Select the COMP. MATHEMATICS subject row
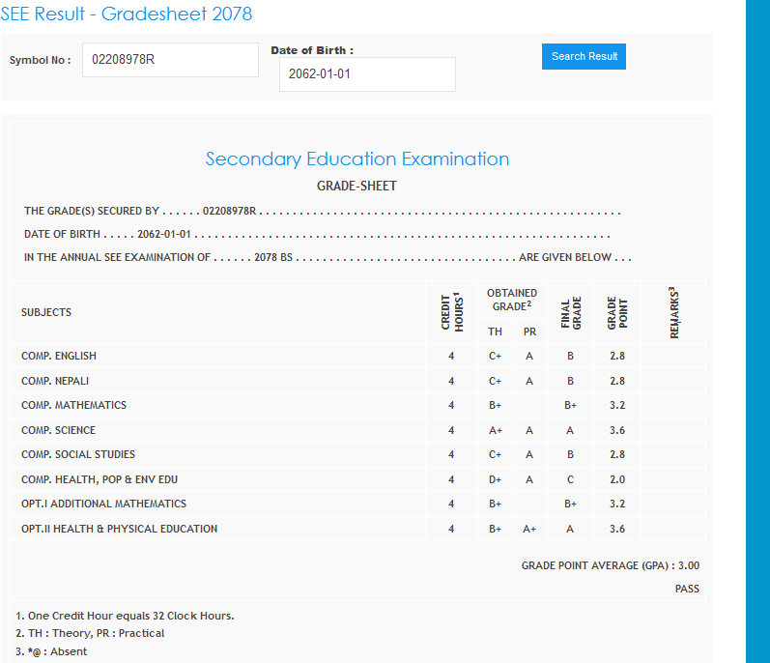Viewport: 770px width, 663px height. [x=73, y=405]
